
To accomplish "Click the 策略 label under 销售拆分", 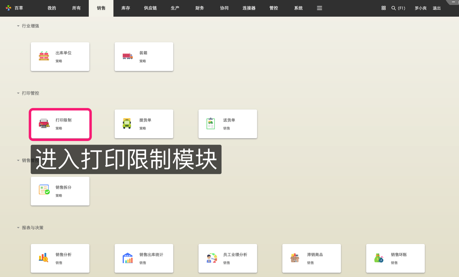I will pyautogui.click(x=59, y=196).
